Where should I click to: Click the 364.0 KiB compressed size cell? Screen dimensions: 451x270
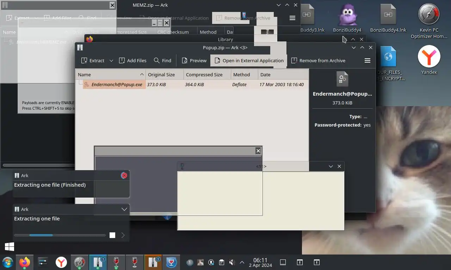pyautogui.click(x=194, y=84)
